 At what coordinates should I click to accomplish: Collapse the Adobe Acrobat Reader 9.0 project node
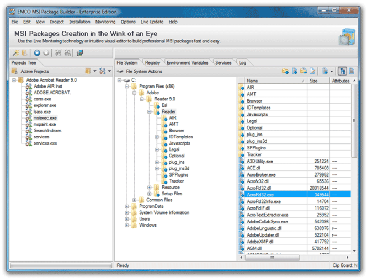click(x=14, y=81)
